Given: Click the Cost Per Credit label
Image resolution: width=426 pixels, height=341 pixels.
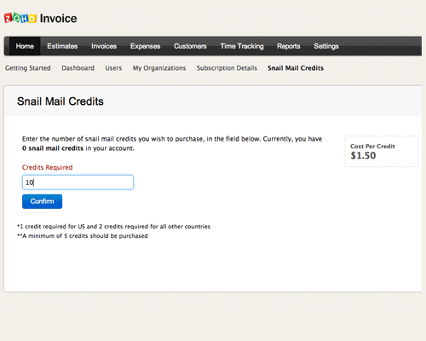Looking at the screenshot, I should [372, 147].
